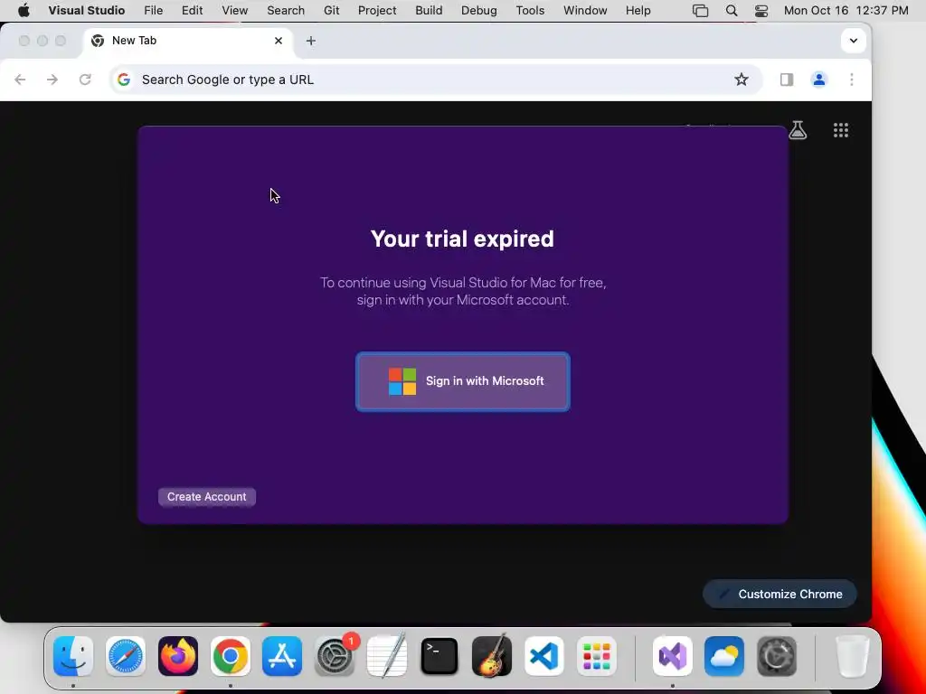Launch Safari from the Dock

coord(126,656)
